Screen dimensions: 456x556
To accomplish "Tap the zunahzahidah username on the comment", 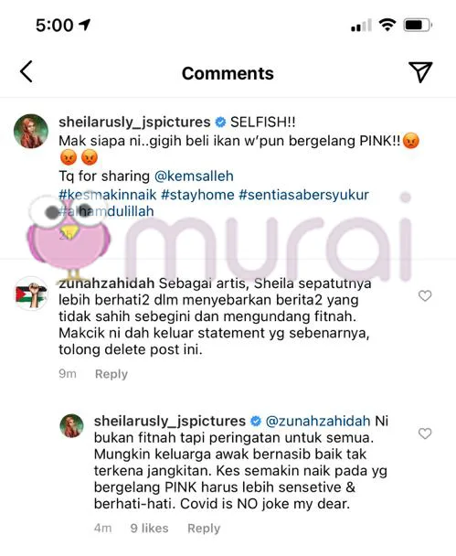I will click(106, 283).
